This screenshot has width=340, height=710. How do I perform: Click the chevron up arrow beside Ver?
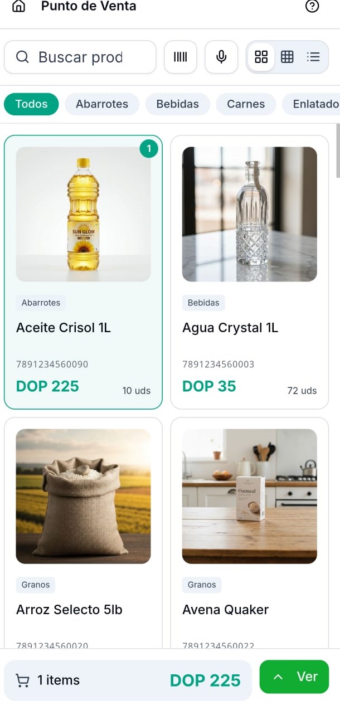[x=278, y=677]
